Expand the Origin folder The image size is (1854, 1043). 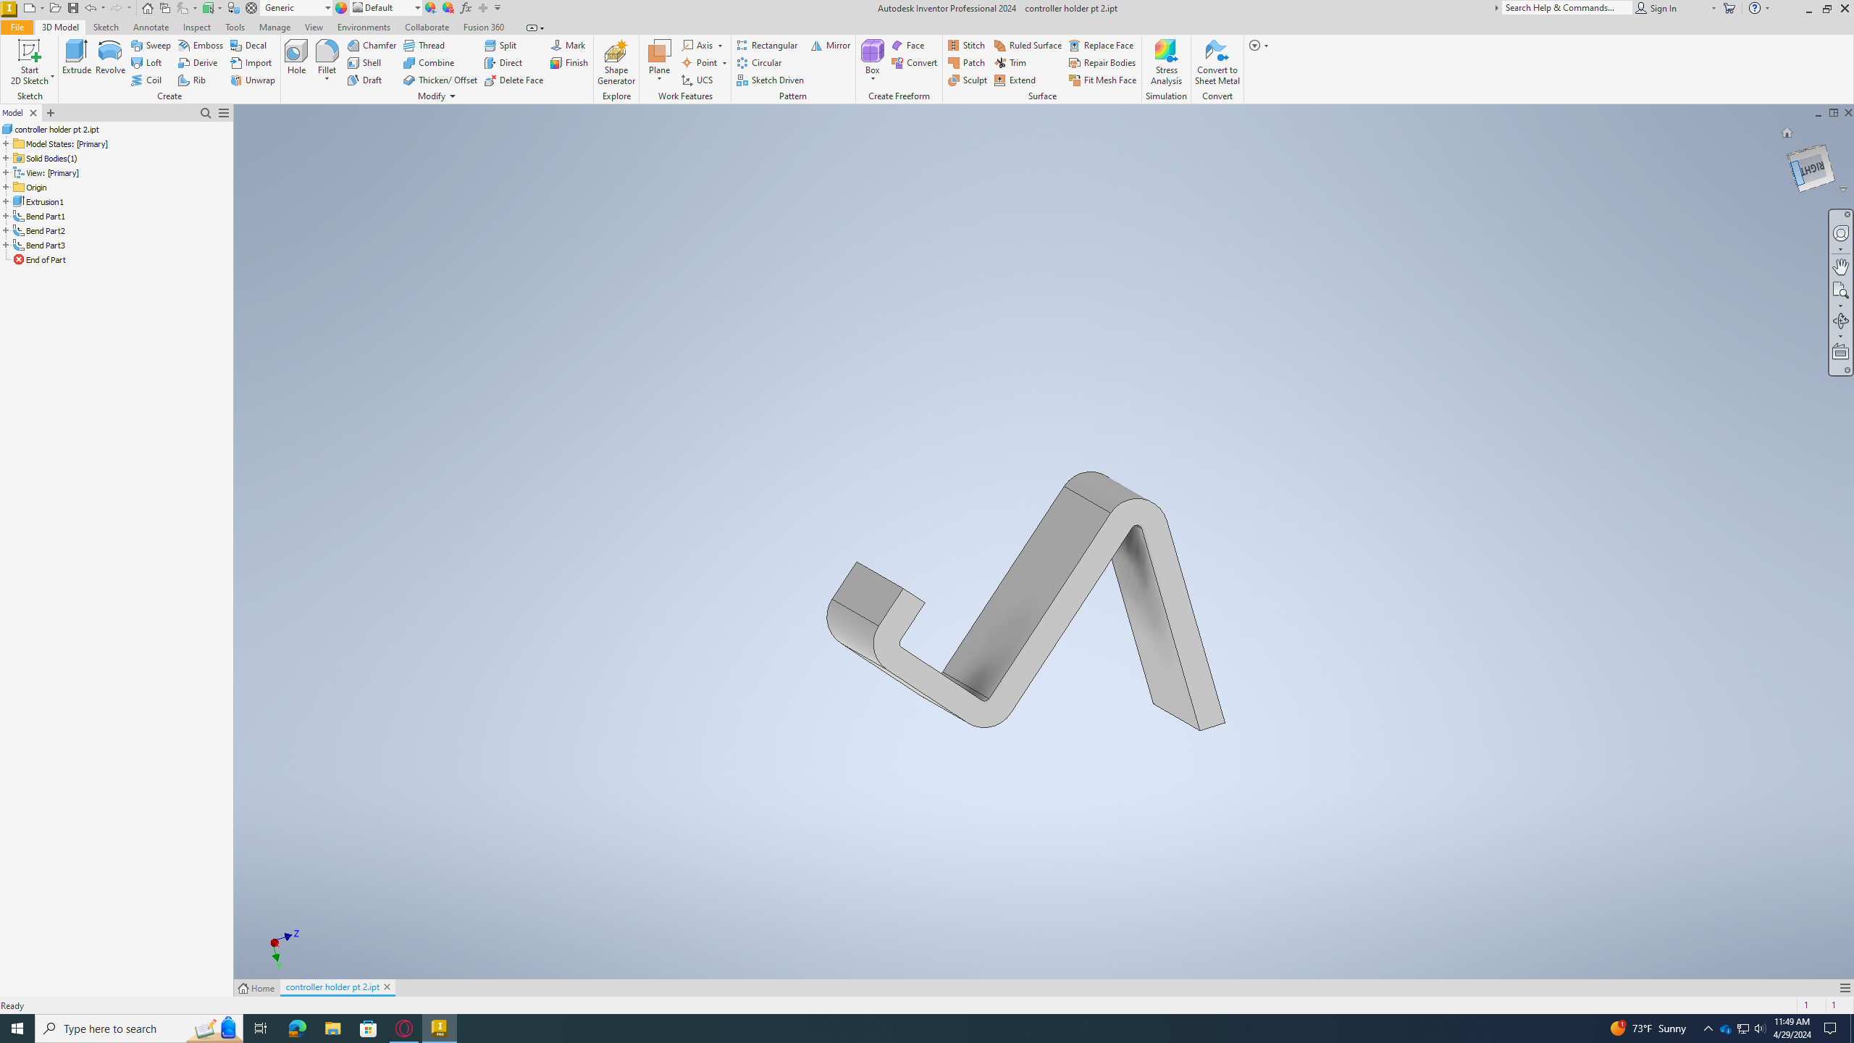click(6, 187)
